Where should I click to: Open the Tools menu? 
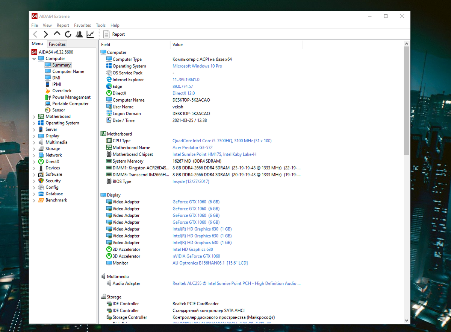coord(101,25)
